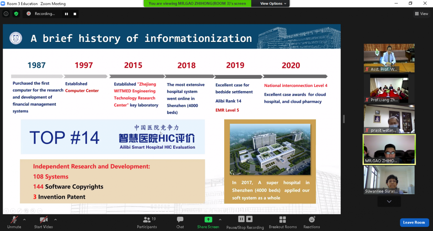This screenshot has height=231, width=433.
Task: Toggle Start Video on
Action: click(x=43, y=222)
